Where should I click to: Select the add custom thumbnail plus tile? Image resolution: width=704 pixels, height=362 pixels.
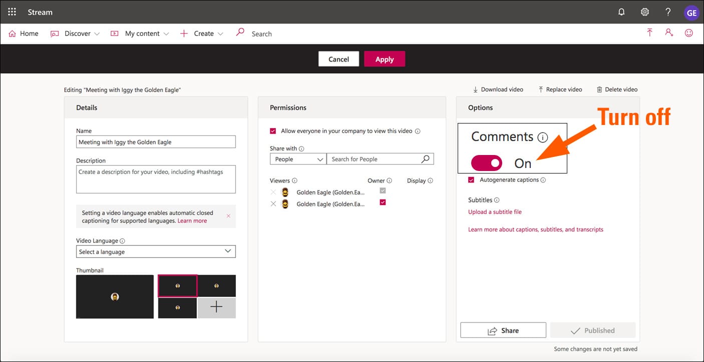[216, 307]
